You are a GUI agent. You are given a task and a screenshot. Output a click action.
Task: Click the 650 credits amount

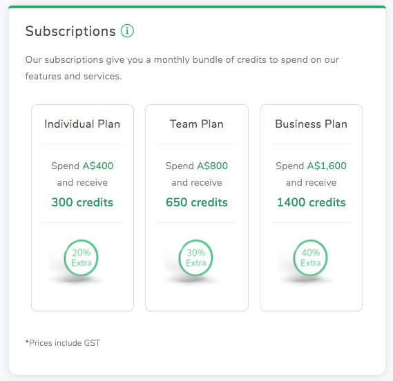[x=196, y=202]
